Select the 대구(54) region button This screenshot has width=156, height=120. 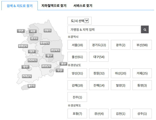pyautogui.click(x=99, y=57)
